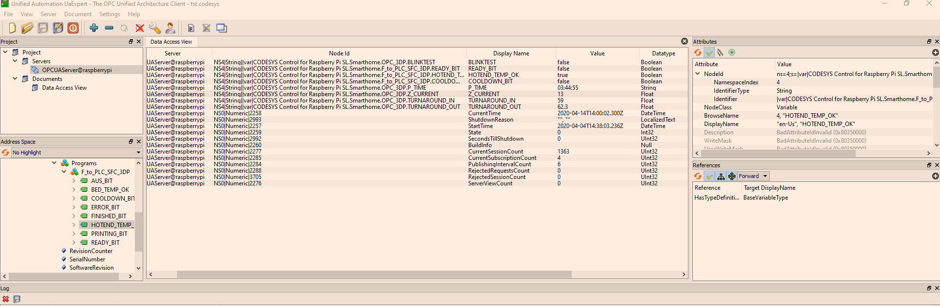Select OPCUAServer@raspberrypi in Project tree
Screen dimensions: 940x306
pyautogui.click(x=76, y=70)
